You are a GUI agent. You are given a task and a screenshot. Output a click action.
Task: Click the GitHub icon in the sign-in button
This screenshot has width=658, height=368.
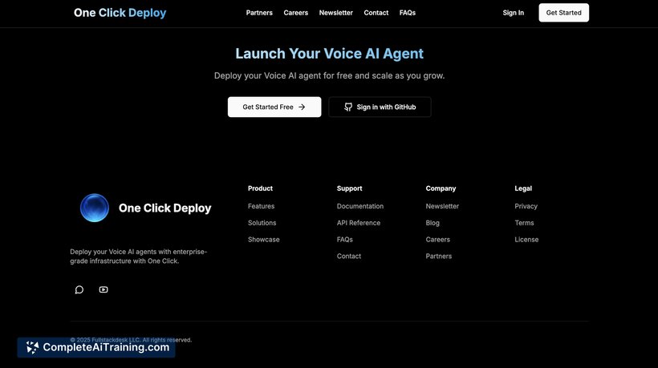point(348,107)
